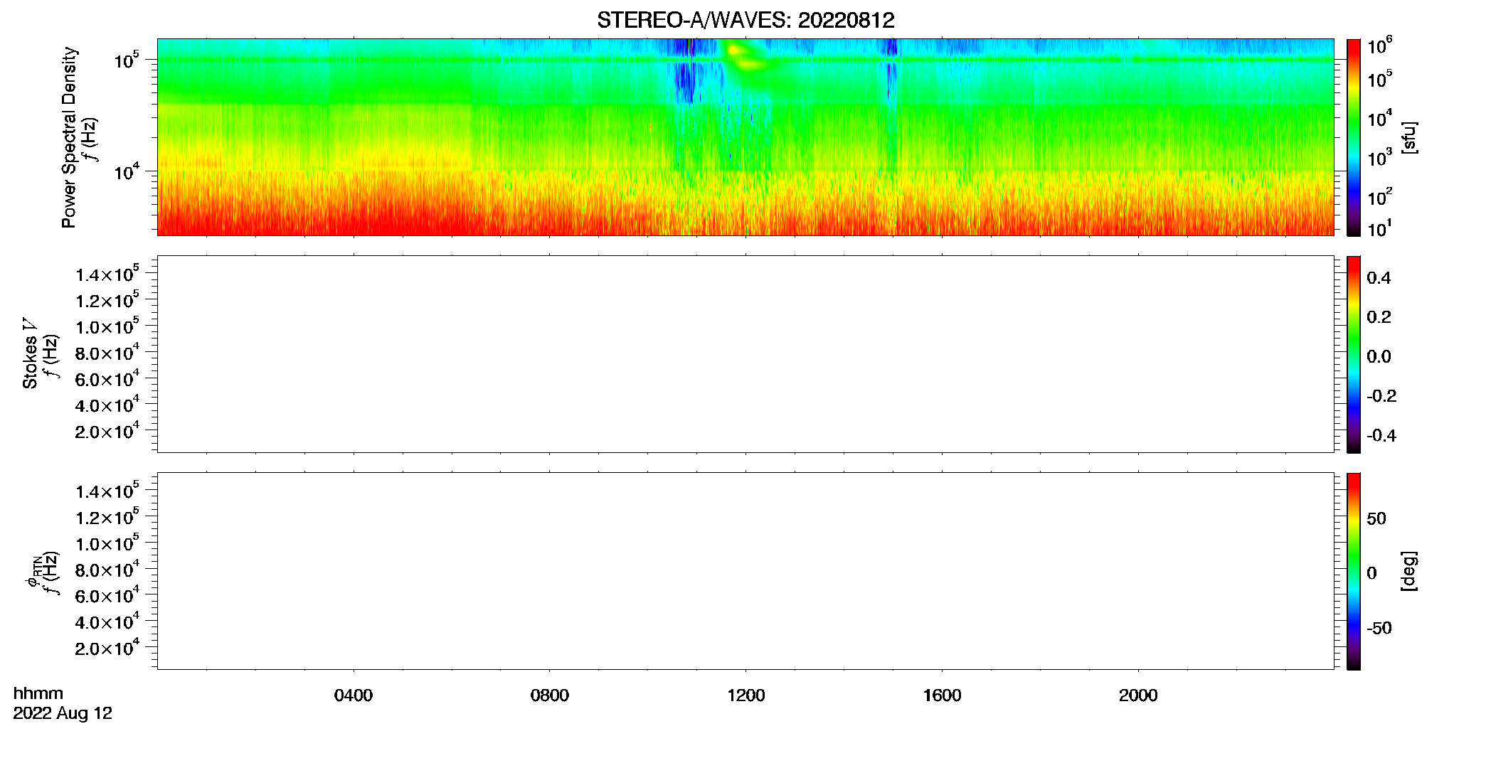This screenshot has width=1491, height=768.
Task: Click the hhmm time format label
Action: 38,693
